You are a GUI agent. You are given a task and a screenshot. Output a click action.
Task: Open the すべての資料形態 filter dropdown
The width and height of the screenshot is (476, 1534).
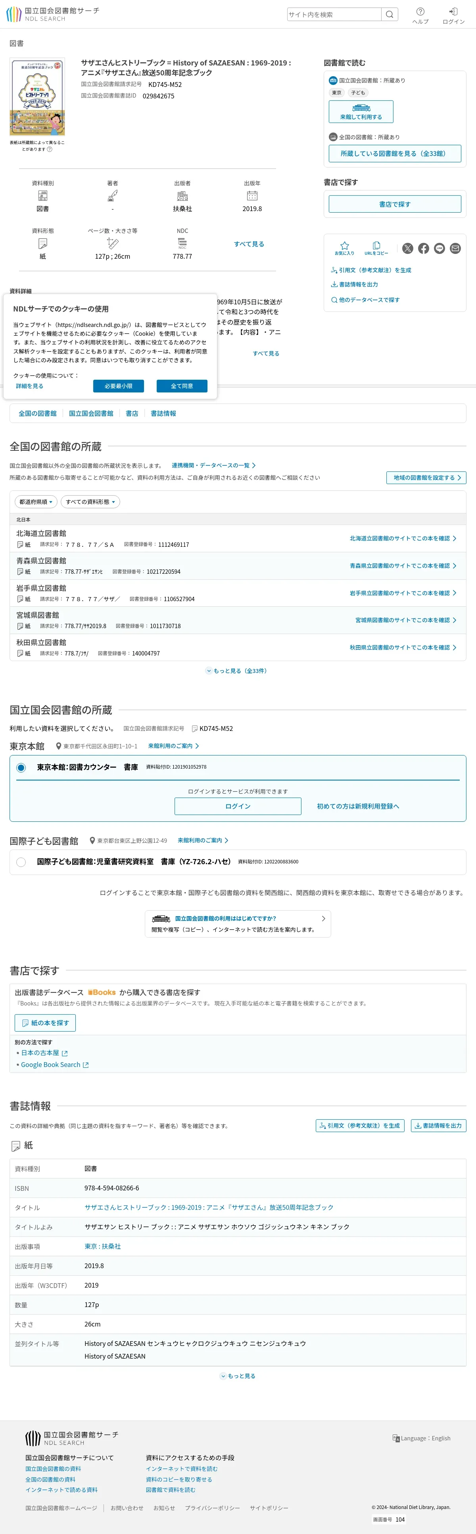click(x=90, y=502)
